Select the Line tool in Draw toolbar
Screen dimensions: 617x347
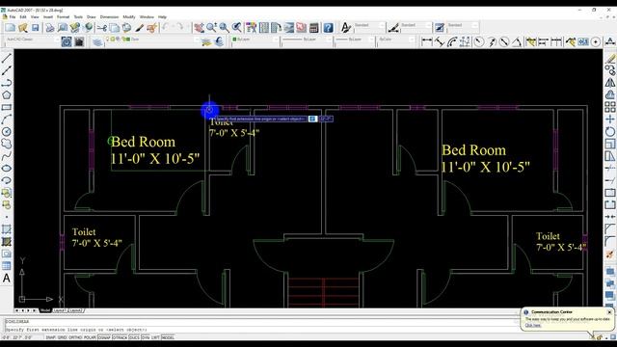[x=7, y=59]
